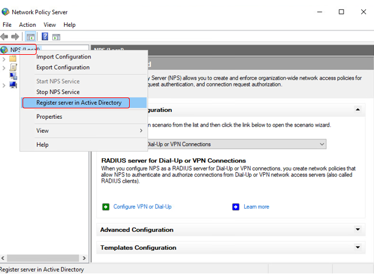374x274 pixels.
Task: Choose Help in the context menu
Action: point(83,145)
